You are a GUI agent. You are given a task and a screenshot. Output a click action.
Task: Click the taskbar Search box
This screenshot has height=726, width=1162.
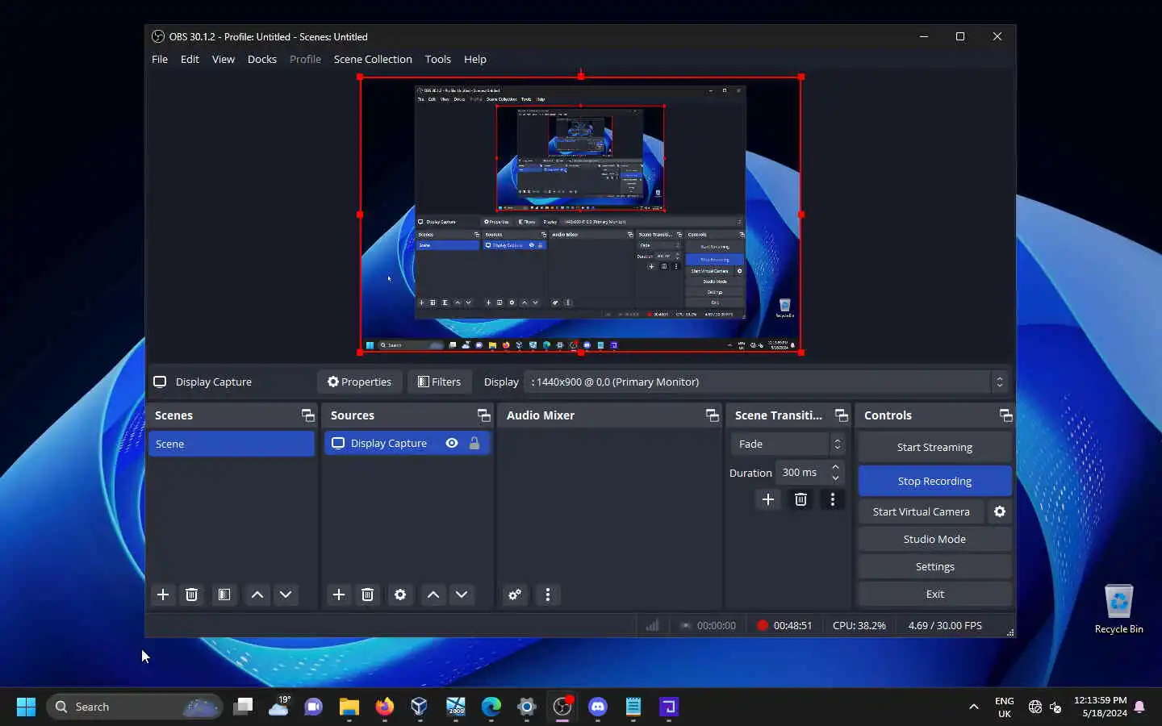click(x=134, y=707)
